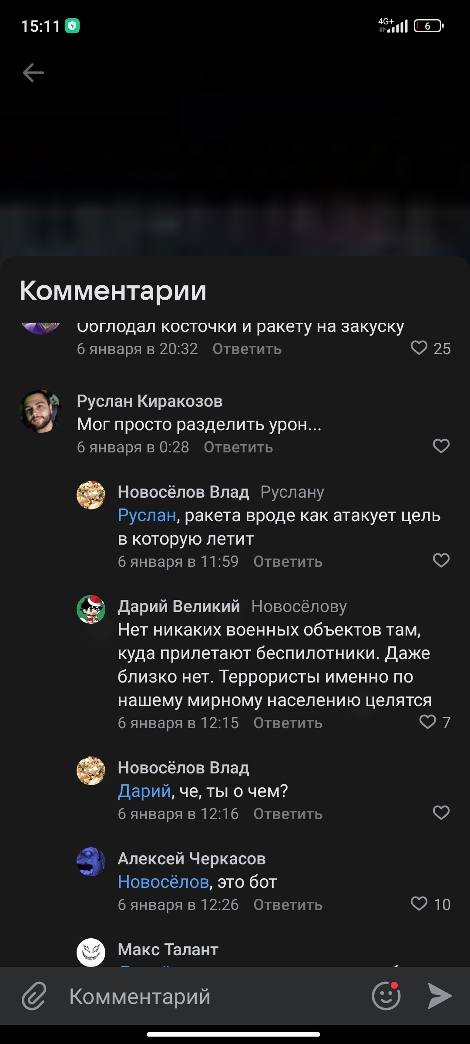Reply to Алексей Черкасов's comment

tap(288, 905)
